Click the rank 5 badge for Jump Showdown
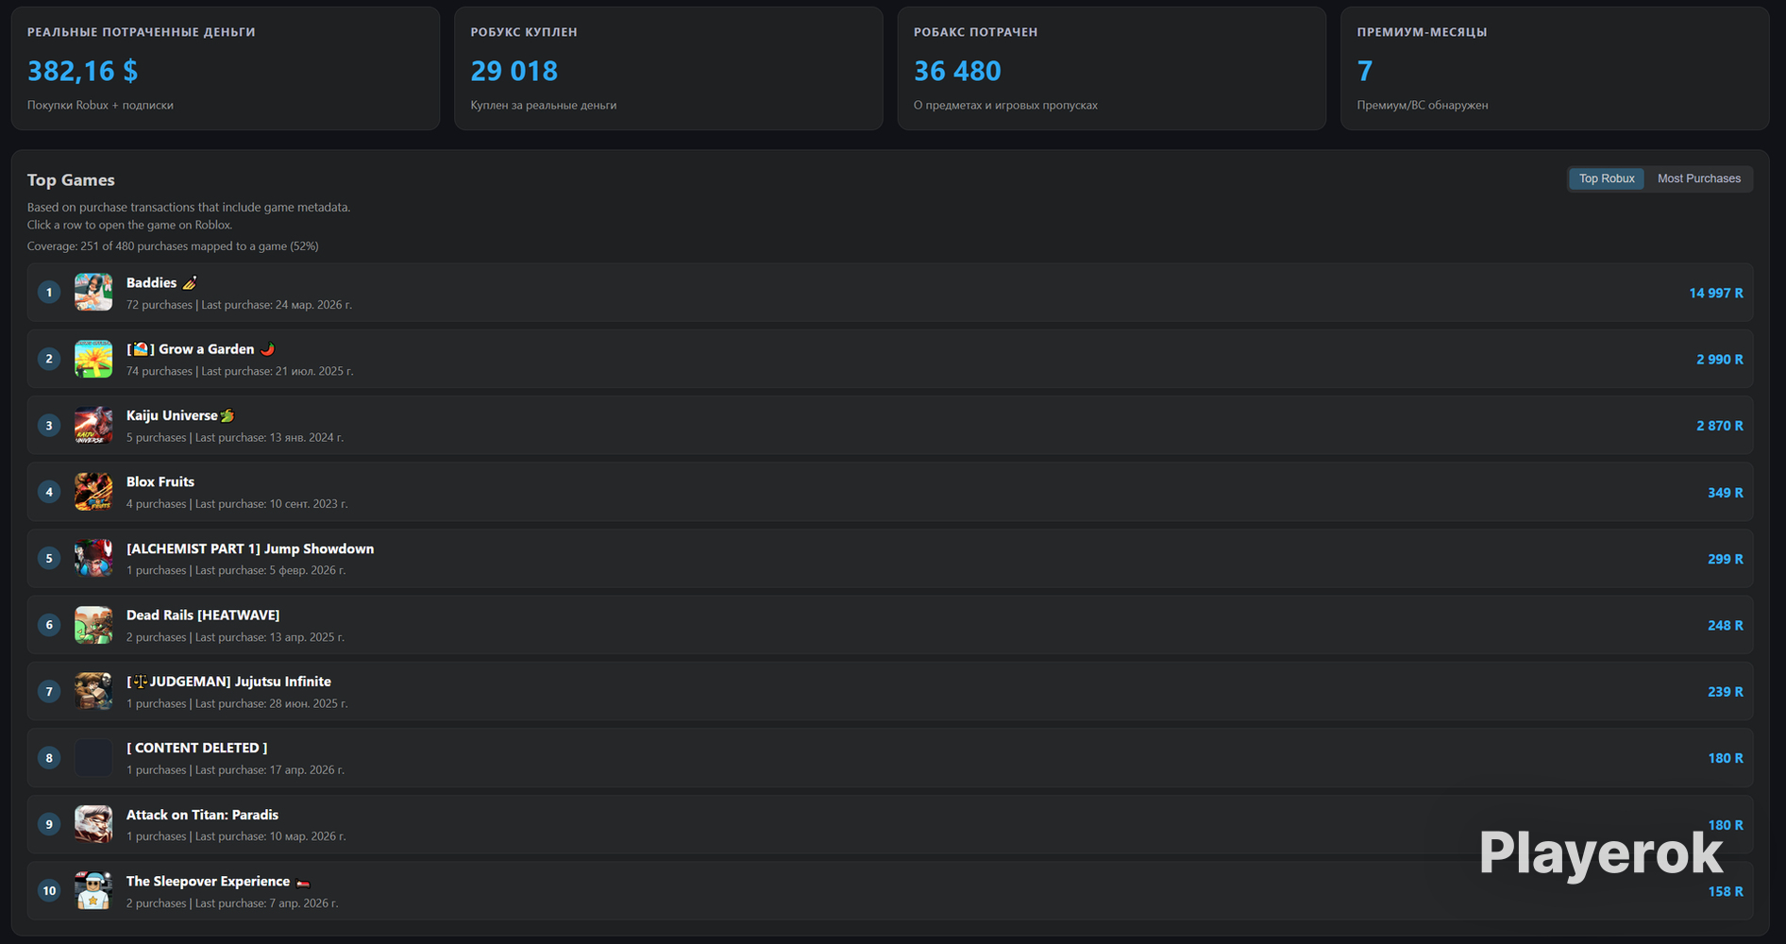 [49, 558]
